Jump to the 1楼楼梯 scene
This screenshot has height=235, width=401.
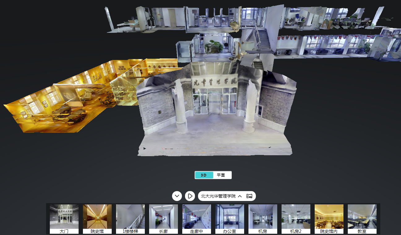[130, 219]
